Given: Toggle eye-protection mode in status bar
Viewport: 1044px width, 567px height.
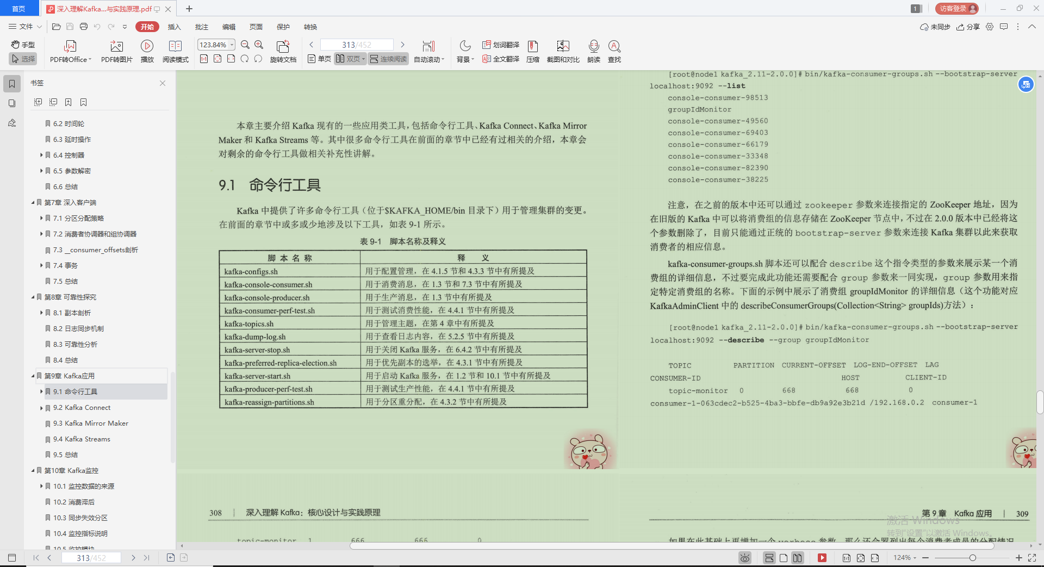Looking at the screenshot, I should (744, 558).
